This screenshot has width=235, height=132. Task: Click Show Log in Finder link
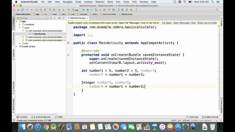pos(207,23)
